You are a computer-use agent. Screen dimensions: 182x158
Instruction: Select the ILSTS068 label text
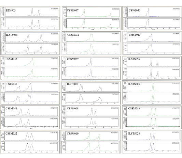(12, 35)
